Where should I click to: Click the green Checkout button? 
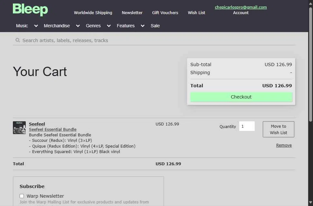(x=241, y=97)
